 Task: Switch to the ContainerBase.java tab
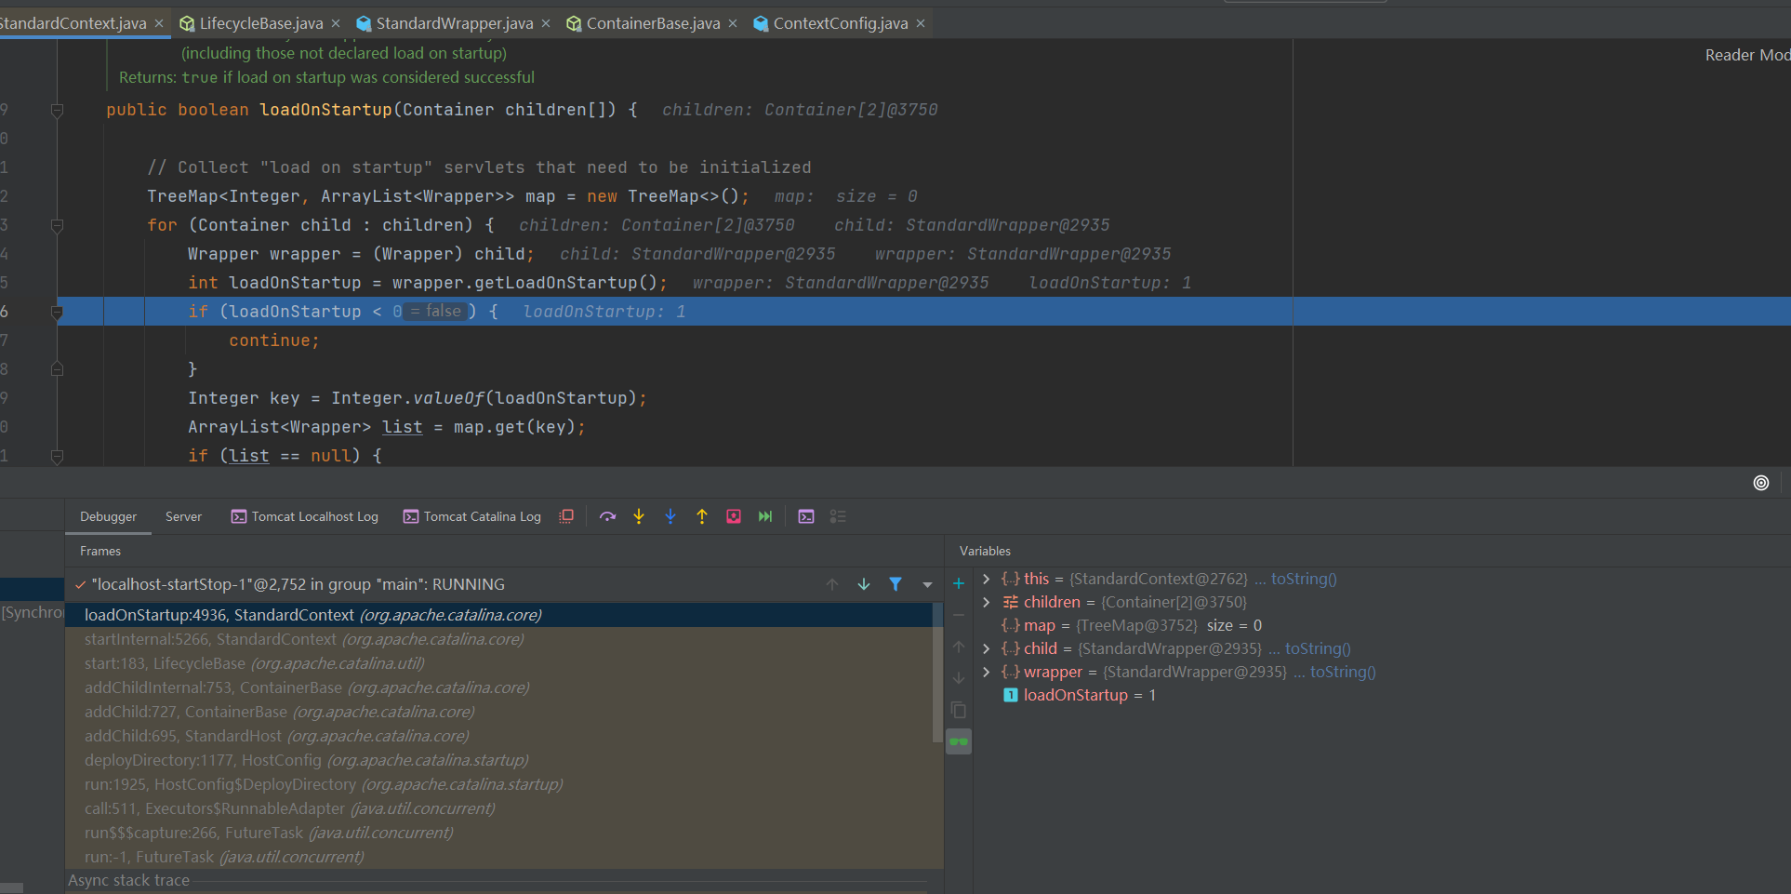click(649, 23)
